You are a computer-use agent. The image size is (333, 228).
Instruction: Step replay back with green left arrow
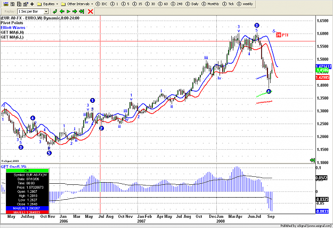point(62,12)
